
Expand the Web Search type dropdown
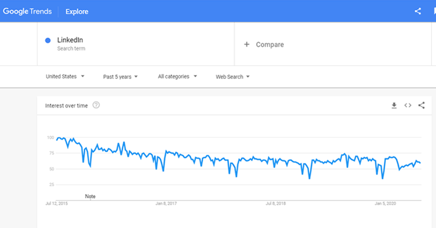(233, 77)
